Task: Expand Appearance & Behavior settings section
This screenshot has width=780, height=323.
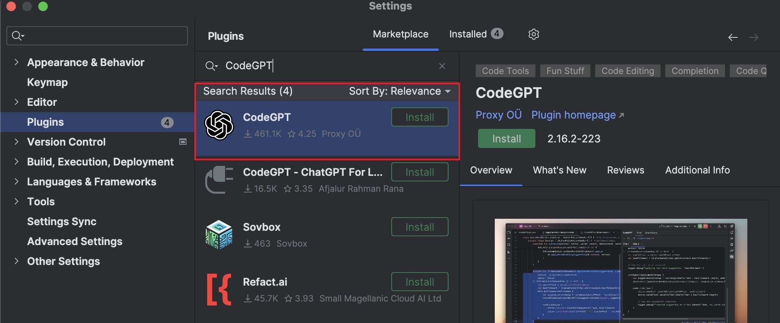Action: tap(16, 62)
